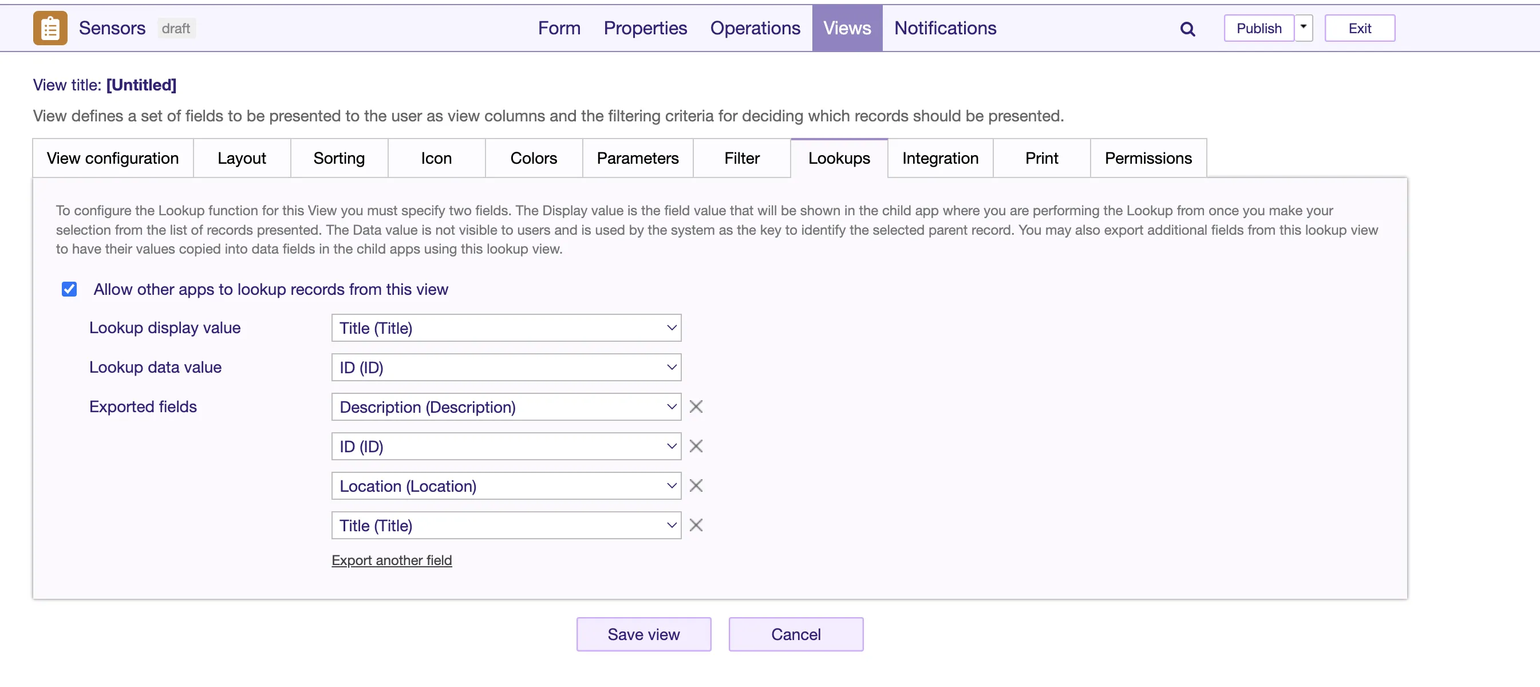Remove the ID exported field
Viewport: 1540px width, 687px height.
click(695, 446)
